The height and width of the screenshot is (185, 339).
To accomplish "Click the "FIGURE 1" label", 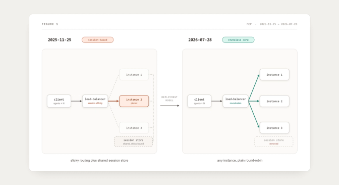I will click(50, 24).
